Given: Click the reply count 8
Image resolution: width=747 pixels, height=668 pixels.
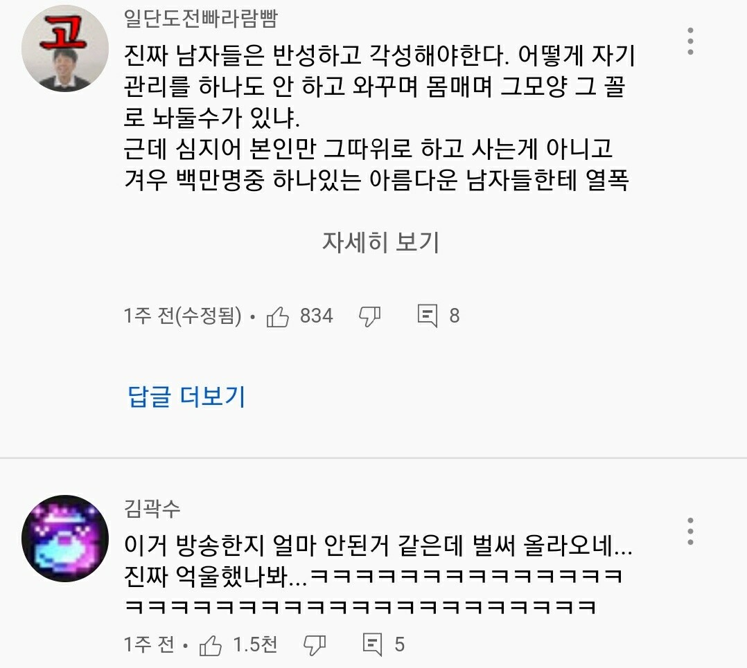Looking at the screenshot, I should [x=455, y=316].
